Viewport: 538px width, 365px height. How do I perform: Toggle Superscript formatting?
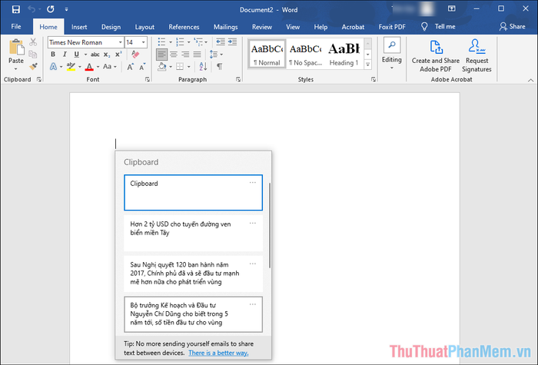pyautogui.click(x=118, y=55)
